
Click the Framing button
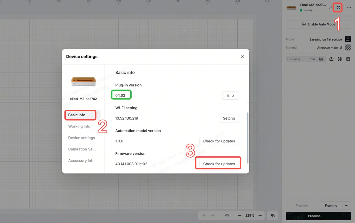(x=331, y=206)
